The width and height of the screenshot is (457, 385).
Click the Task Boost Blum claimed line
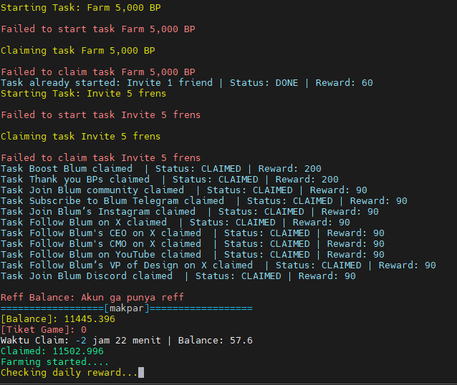pos(161,169)
